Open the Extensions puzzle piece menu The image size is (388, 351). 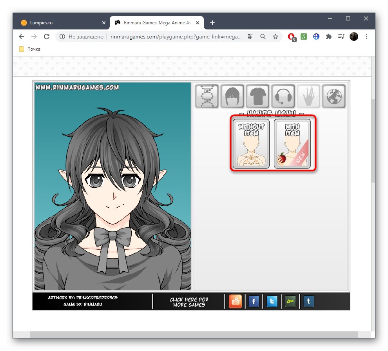tap(328, 37)
